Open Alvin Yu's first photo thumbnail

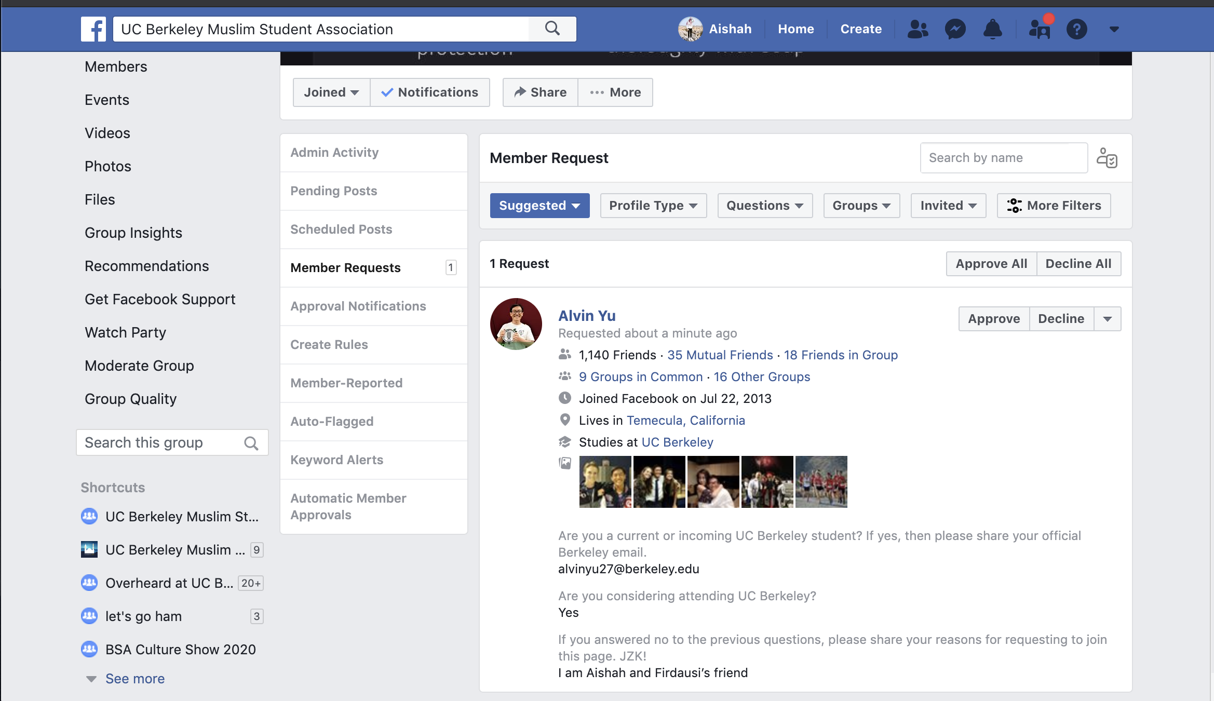click(605, 482)
